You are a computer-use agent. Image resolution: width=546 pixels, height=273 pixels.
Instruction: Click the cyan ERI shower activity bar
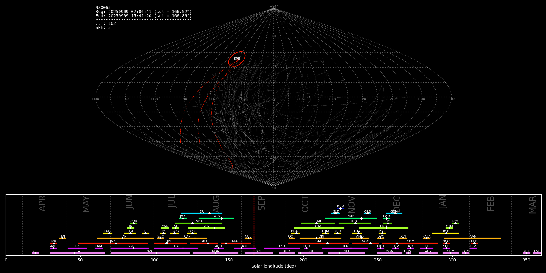201,213
